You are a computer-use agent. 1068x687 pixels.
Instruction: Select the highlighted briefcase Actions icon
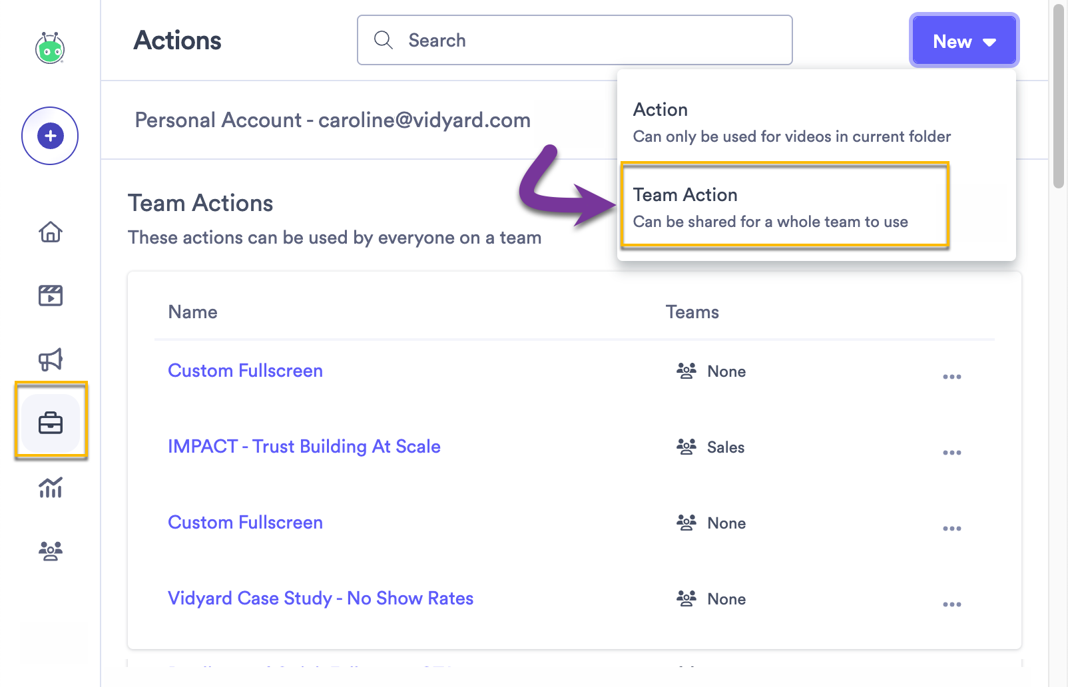click(x=50, y=422)
